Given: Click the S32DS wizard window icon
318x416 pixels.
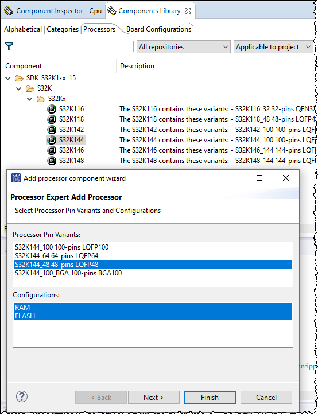Looking at the screenshot, I should 16,178.
